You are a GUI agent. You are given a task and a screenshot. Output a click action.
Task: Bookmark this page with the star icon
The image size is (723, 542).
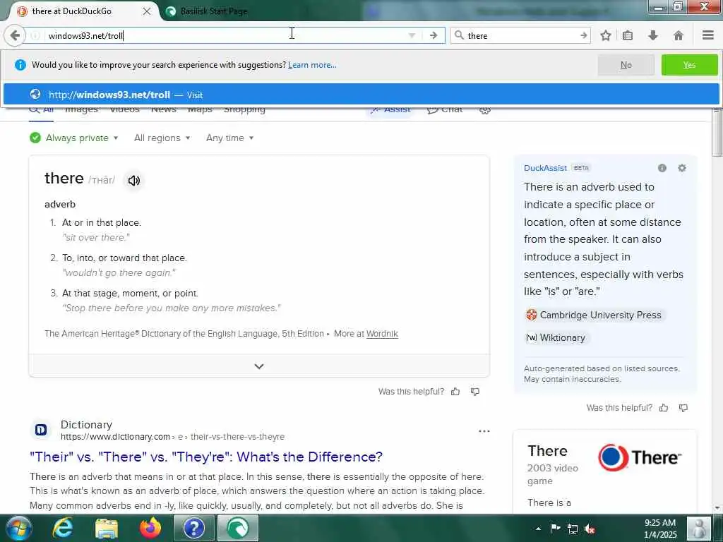click(606, 35)
